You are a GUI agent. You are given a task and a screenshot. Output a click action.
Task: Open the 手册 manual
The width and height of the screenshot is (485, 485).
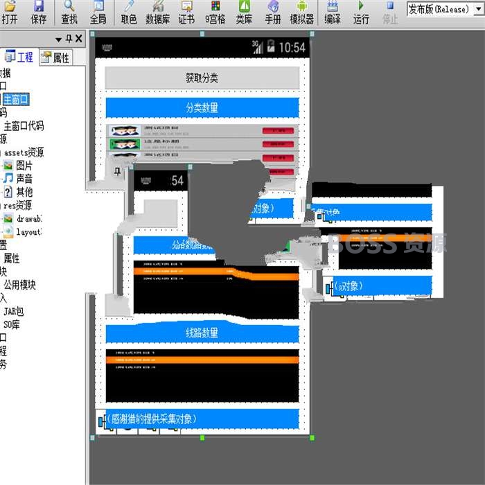click(273, 12)
